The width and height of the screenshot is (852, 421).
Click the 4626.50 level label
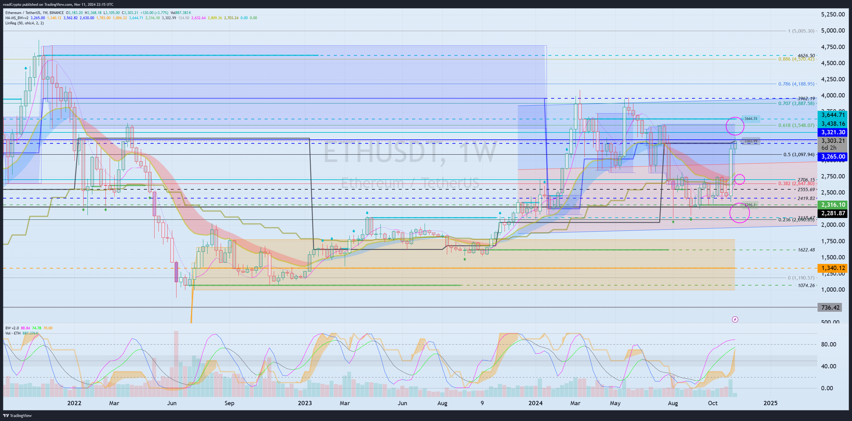(x=806, y=55)
